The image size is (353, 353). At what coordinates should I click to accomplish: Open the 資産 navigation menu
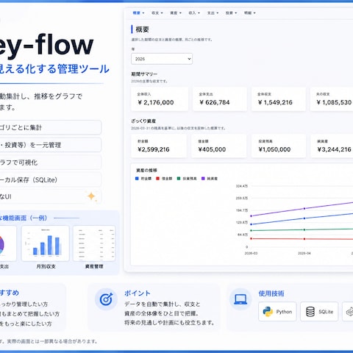[x=176, y=13]
